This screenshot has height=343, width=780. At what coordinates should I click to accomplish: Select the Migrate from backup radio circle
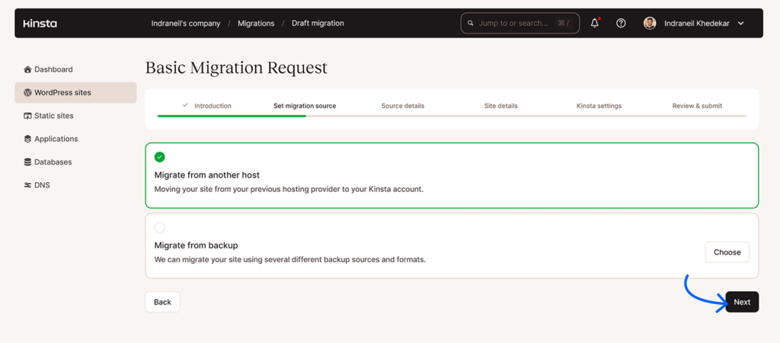click(x=160, y=227)
